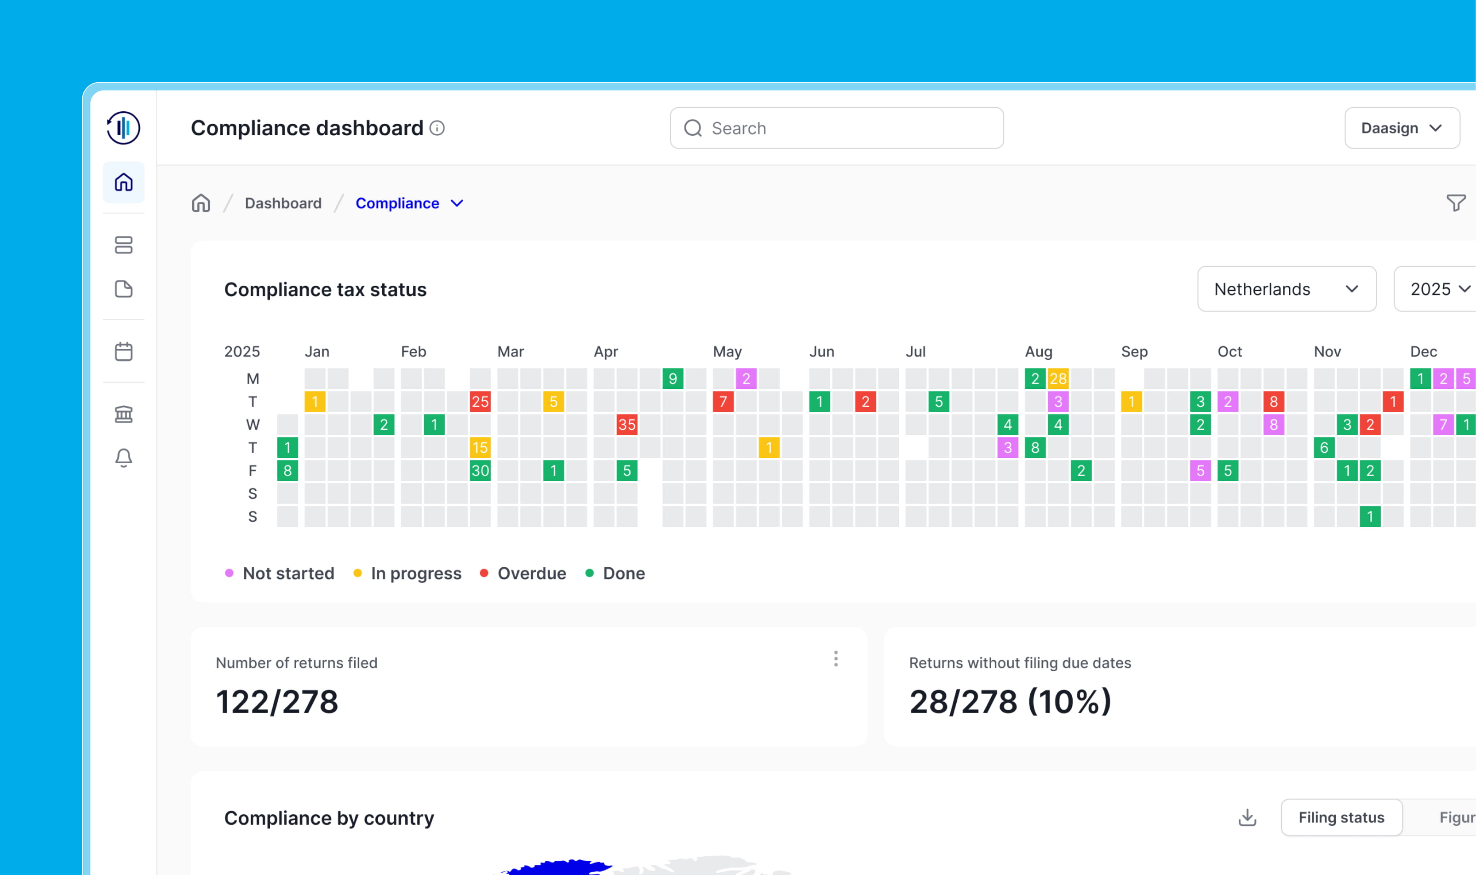Viewport: 1476px width, 875px height.
Task: Click the download icon beside Filing status
Action: pos(1247,817)
